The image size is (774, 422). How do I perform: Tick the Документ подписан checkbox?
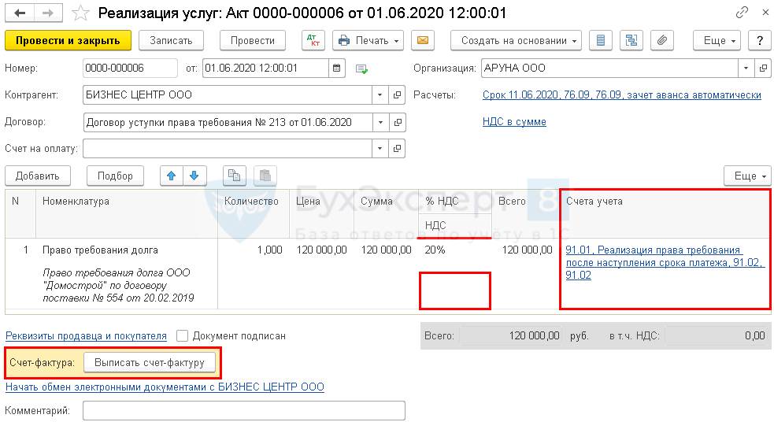(182, 336)
